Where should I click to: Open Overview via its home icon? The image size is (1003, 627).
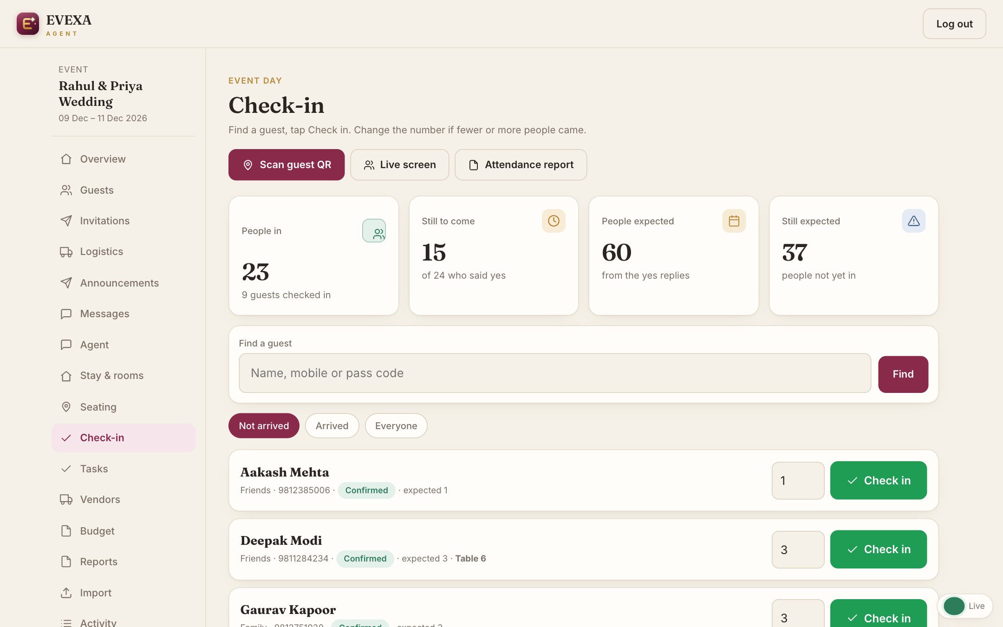coord(66,159)
